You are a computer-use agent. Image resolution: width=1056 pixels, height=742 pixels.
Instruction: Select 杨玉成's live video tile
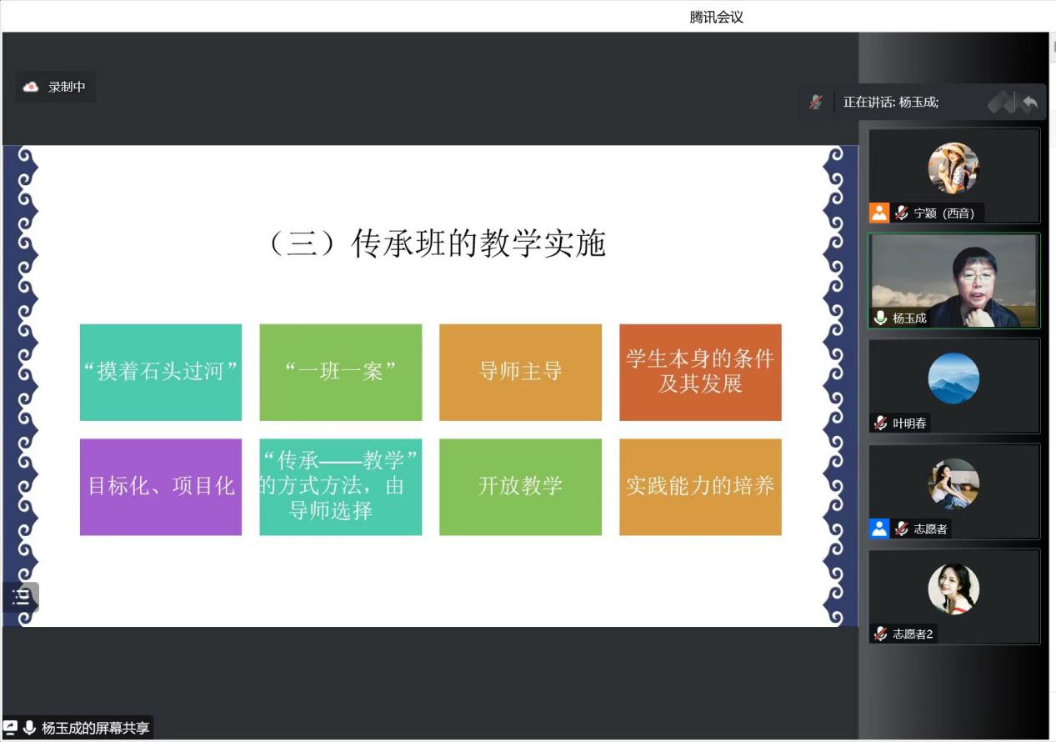click(x=954, y=281)
